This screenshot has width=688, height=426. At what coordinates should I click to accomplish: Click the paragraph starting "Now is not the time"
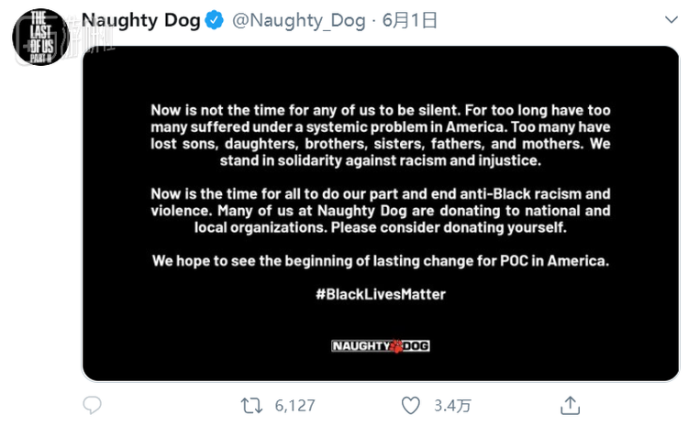(380, 135)
